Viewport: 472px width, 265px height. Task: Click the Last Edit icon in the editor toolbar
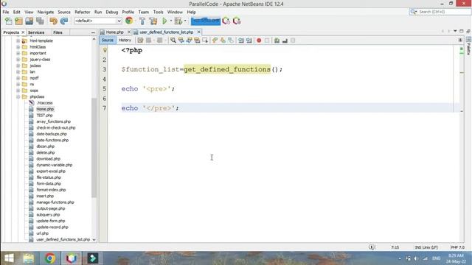(140, 40)
